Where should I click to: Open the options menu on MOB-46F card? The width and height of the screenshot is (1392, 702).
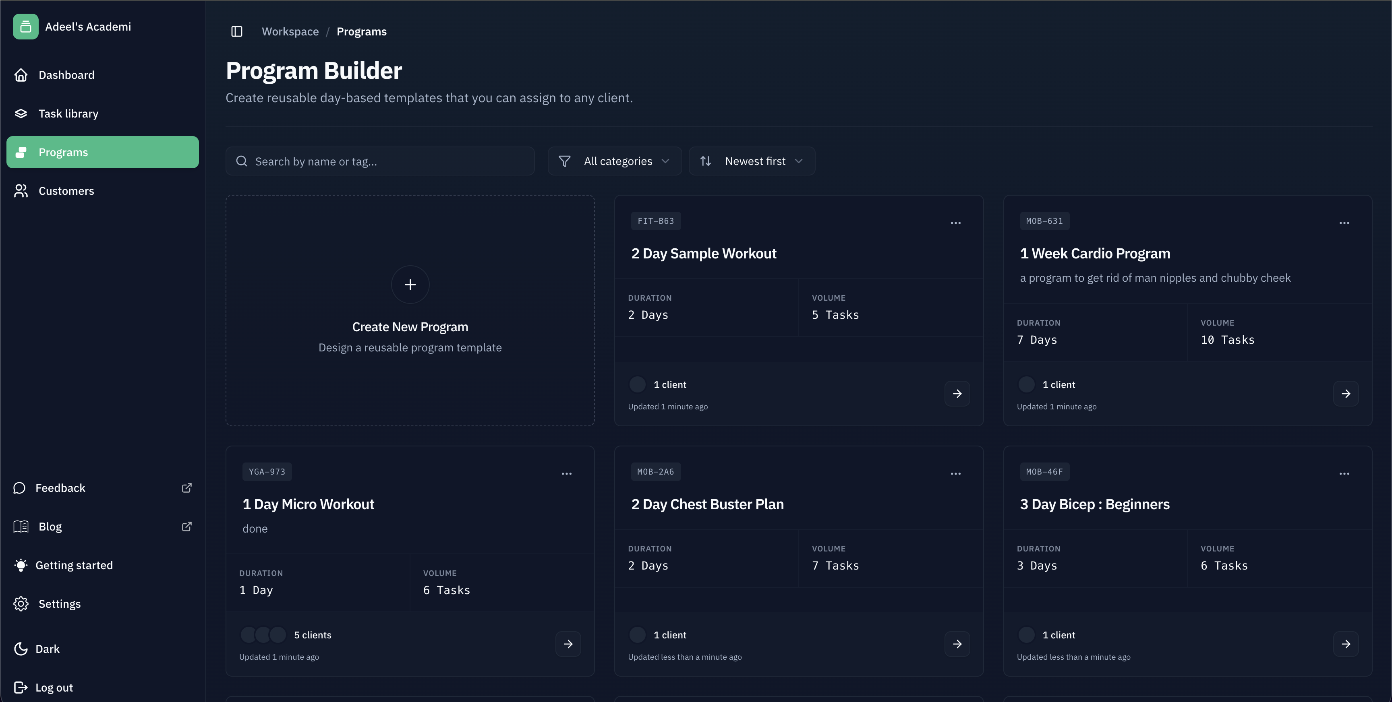click(1345, 473)
